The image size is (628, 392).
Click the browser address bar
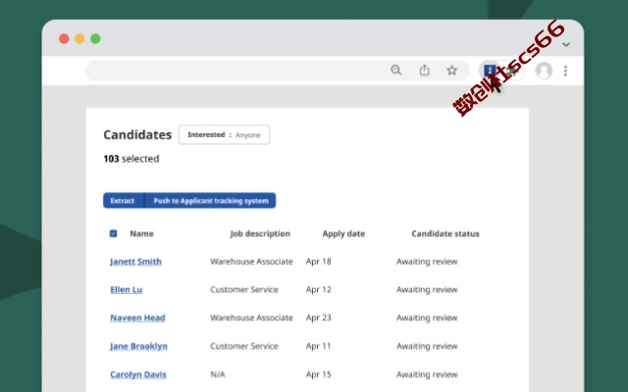tap(277, 71)
